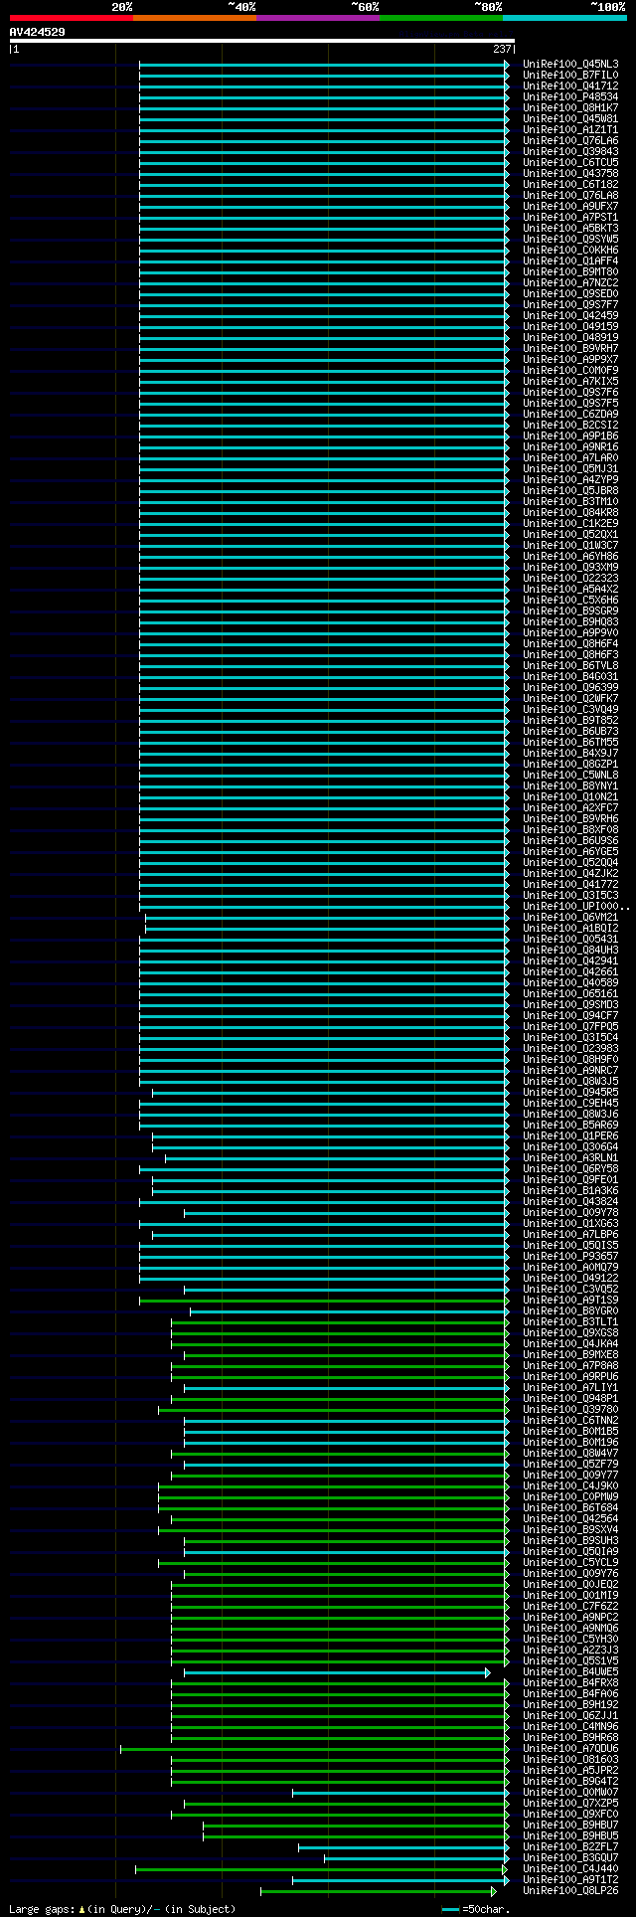Click the purple ~60% identity legend bar
This screenshot has width=636, height=1917.
tap(318, 18)
